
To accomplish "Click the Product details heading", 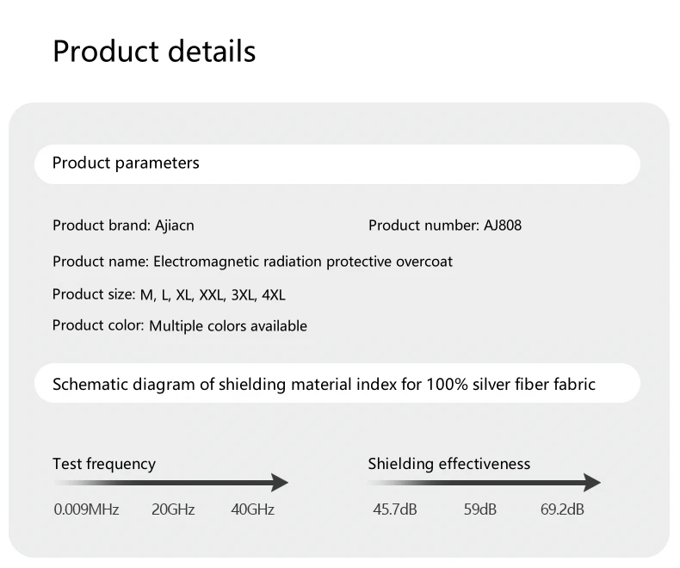I will tap(154, 51).
